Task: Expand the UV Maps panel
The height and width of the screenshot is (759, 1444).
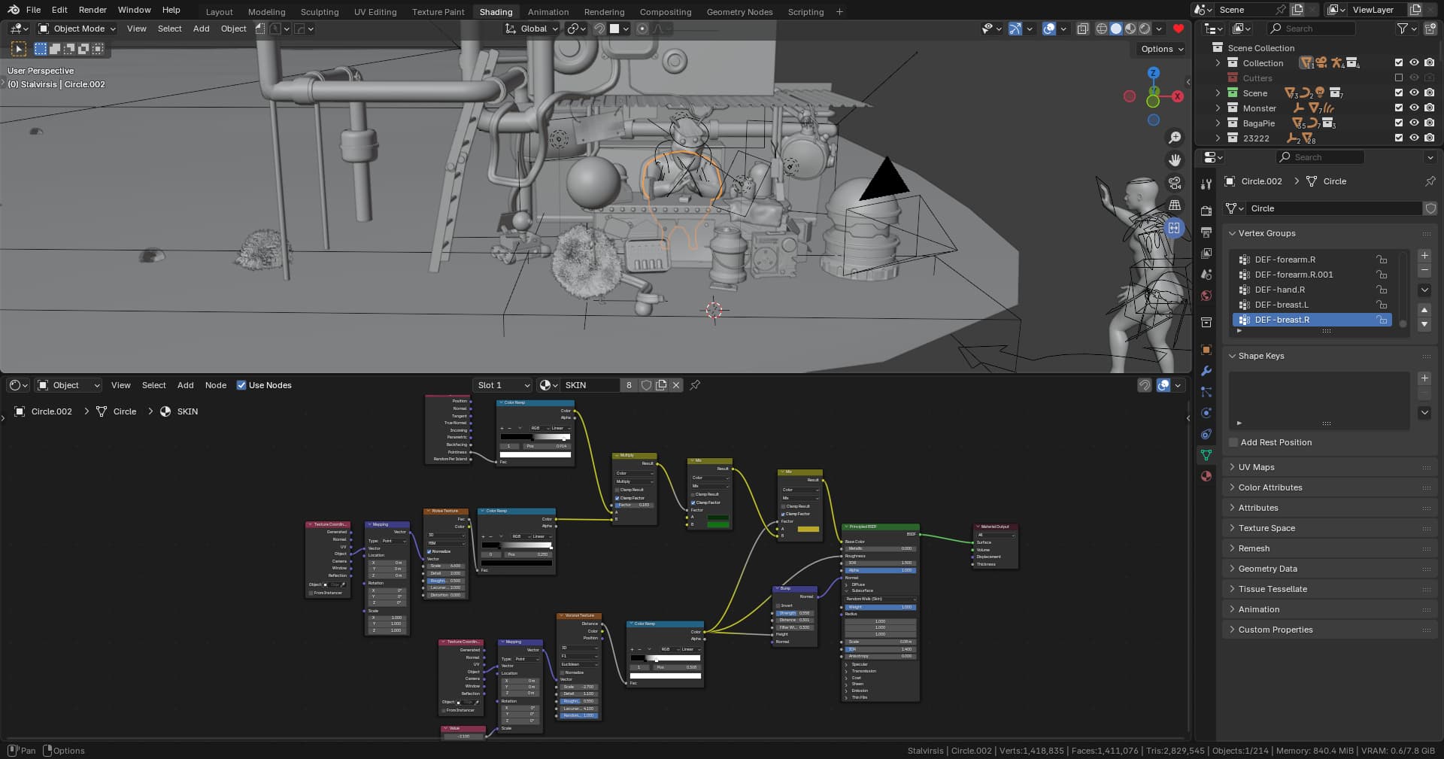Action: click(x=1256, y=467)
